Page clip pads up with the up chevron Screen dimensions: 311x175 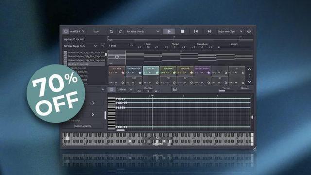coord(249,69)
